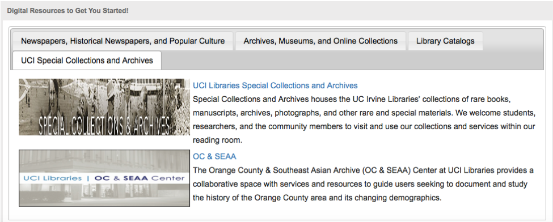The width and height of the screenshot is (553, 222).
Task: Click the Orange County archive description paragraph
Action: pos(363,184)
